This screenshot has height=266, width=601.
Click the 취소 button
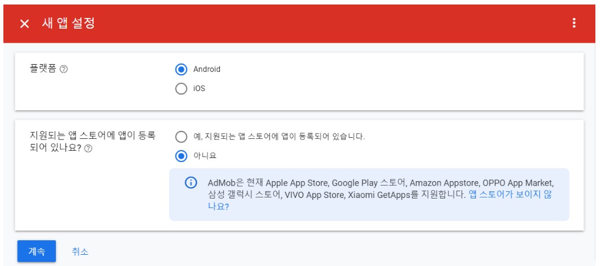(80, 251)
